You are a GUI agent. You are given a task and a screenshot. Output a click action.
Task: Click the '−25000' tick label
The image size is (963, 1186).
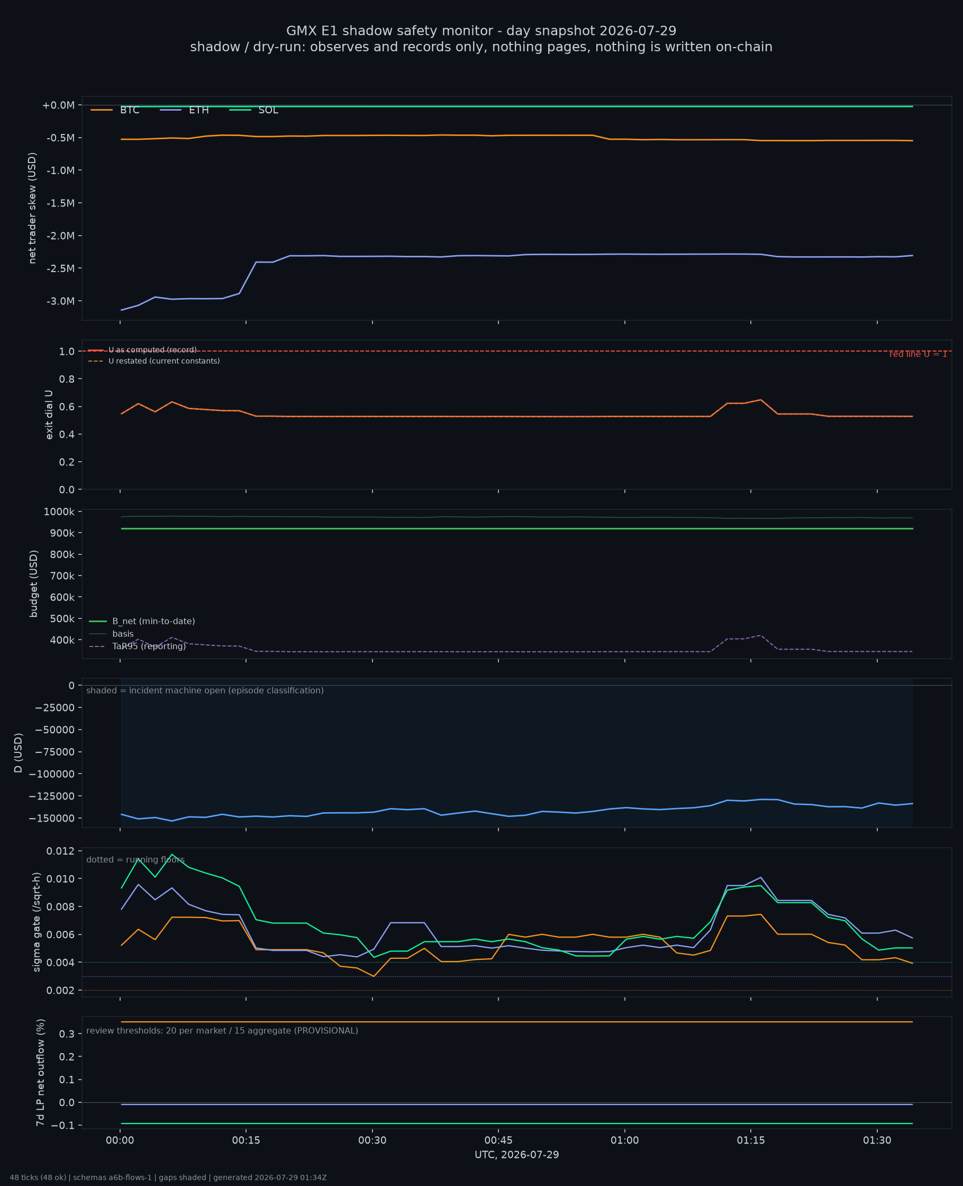[x=54, y=707]
